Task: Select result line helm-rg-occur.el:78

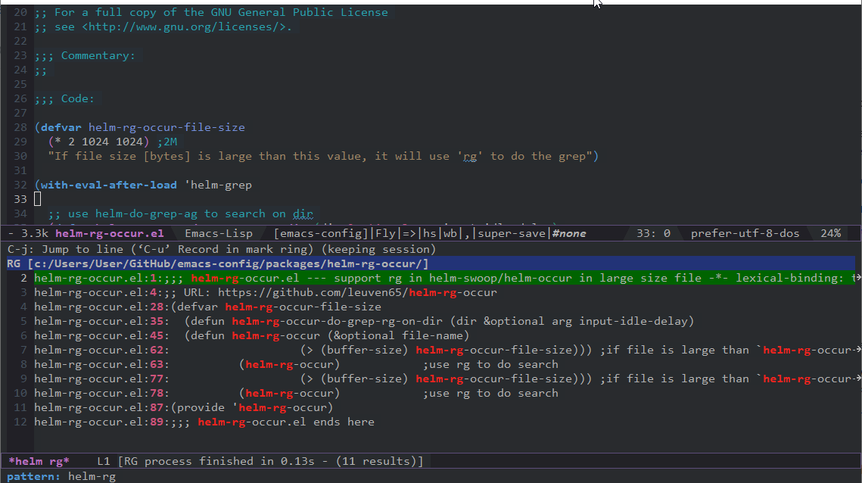Action: pyautogui.click(x=297, y=393)
